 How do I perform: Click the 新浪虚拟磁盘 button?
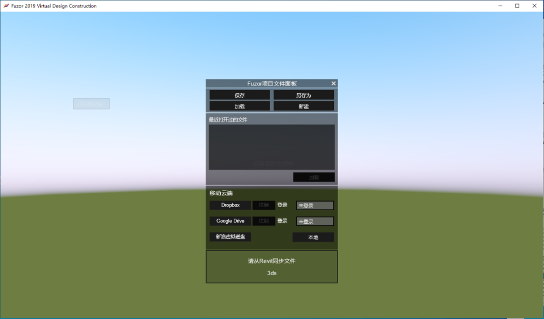tap(230, 237)
